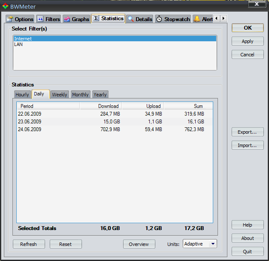Switch to Monthly statistics
The image size is (269, 261).
coord(80,95)
